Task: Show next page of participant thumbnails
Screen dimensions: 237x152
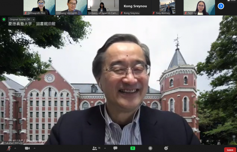Action: 221,6
